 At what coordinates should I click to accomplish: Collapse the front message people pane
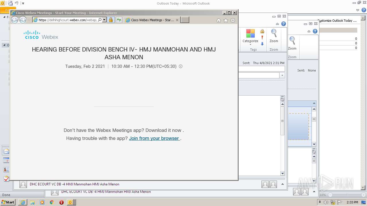pyautogui.click(x=282, y=185)
